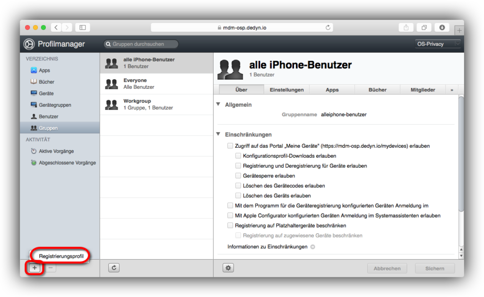Refresh the groups list
The width and height of the screenshot is (484, 297).
114,268
